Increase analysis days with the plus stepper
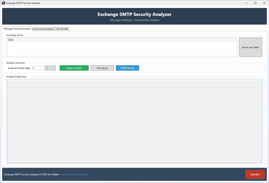 [47, 68]
